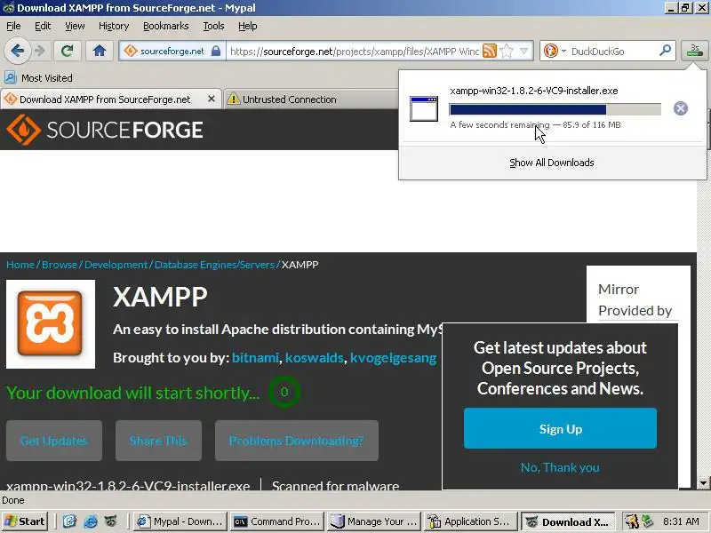Reload the page with the Refresh icon

click(68, 51)
